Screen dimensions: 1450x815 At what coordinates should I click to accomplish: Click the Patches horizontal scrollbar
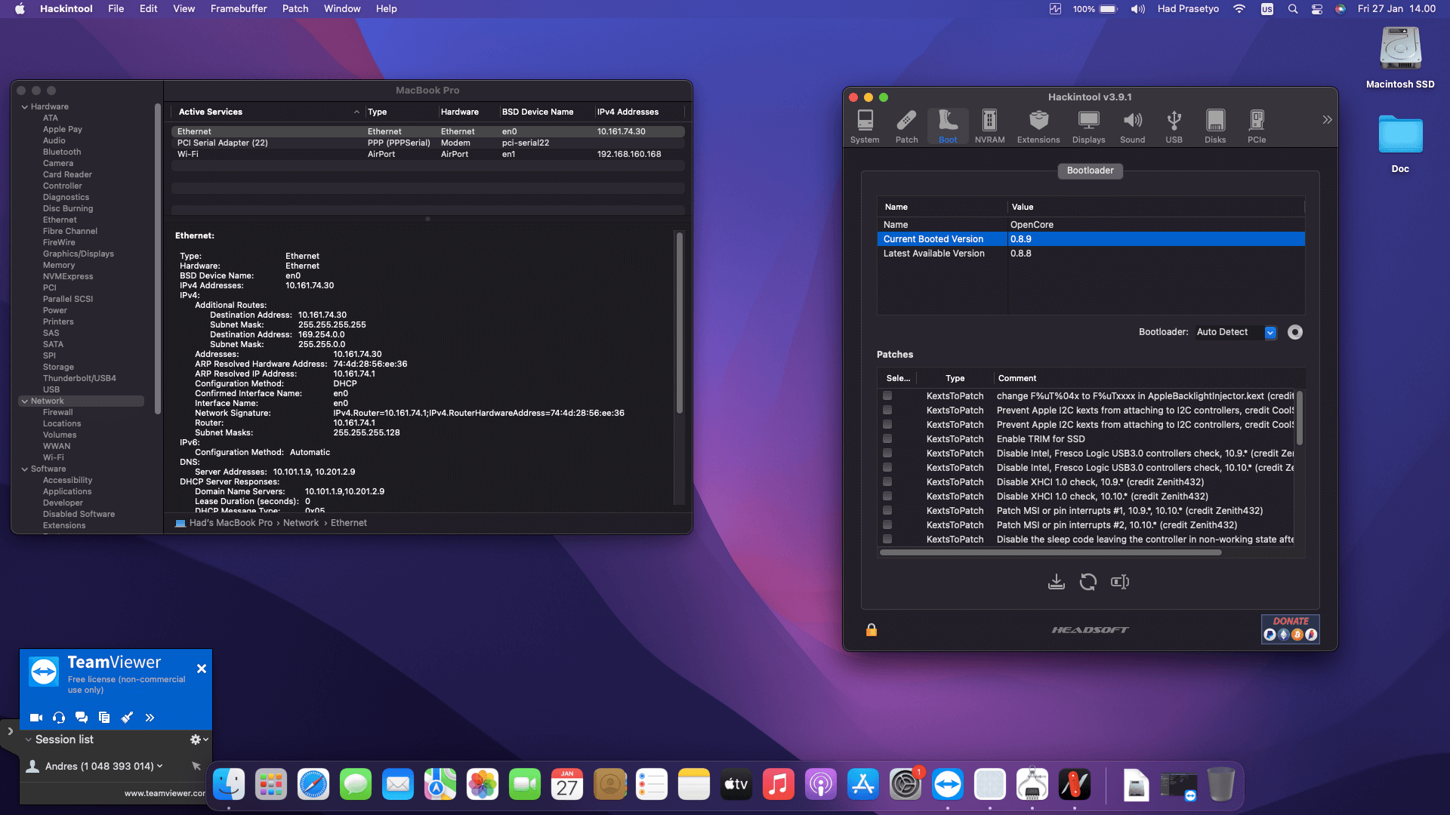click(1050, 552)
